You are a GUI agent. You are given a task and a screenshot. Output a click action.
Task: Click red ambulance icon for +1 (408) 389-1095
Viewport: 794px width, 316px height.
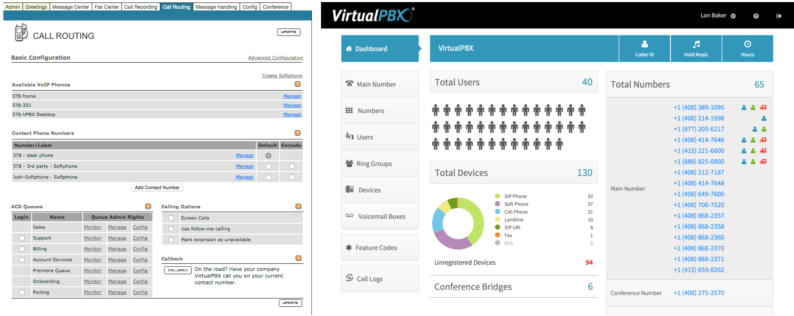click(763, 108)
